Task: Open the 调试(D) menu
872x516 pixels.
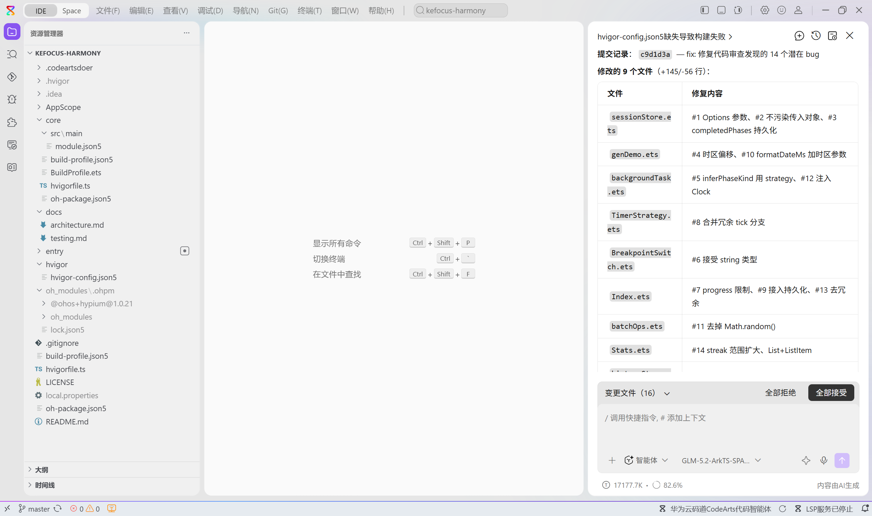Action: [210, 11]
